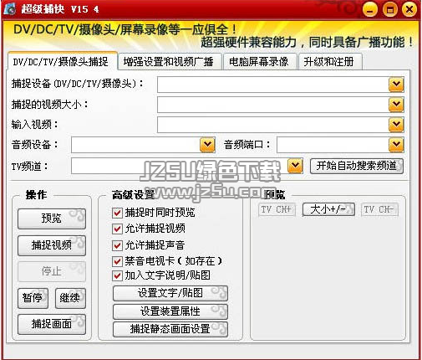
Task: Open 捕捉静态画面设置 dialog
Action: click(170, 329)
